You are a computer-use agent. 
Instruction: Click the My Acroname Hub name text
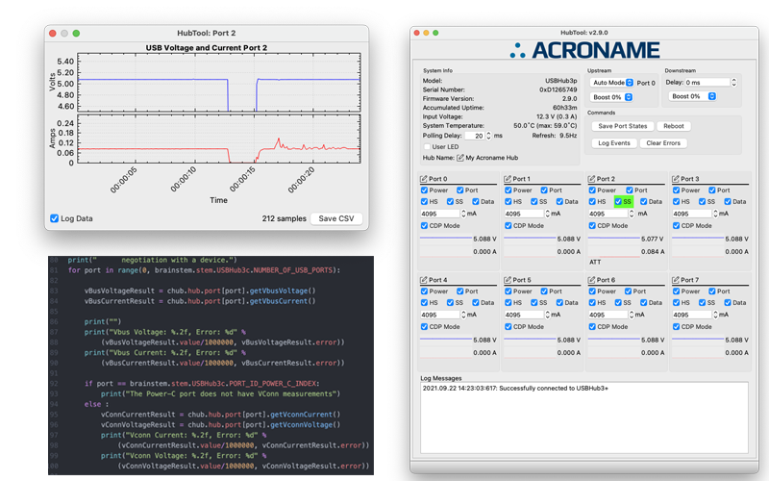coord(491,158)
